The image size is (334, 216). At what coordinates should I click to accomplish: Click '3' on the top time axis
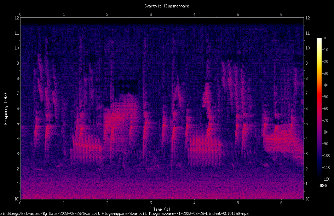[x=151, y=14]
